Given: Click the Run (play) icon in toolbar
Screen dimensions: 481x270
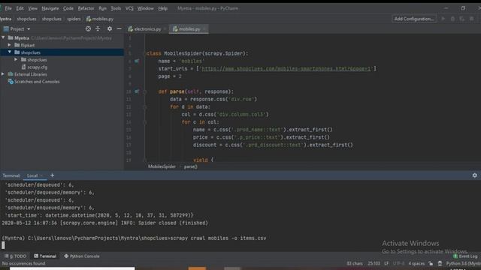Looking at the screenshot, I should click(443, 19).
